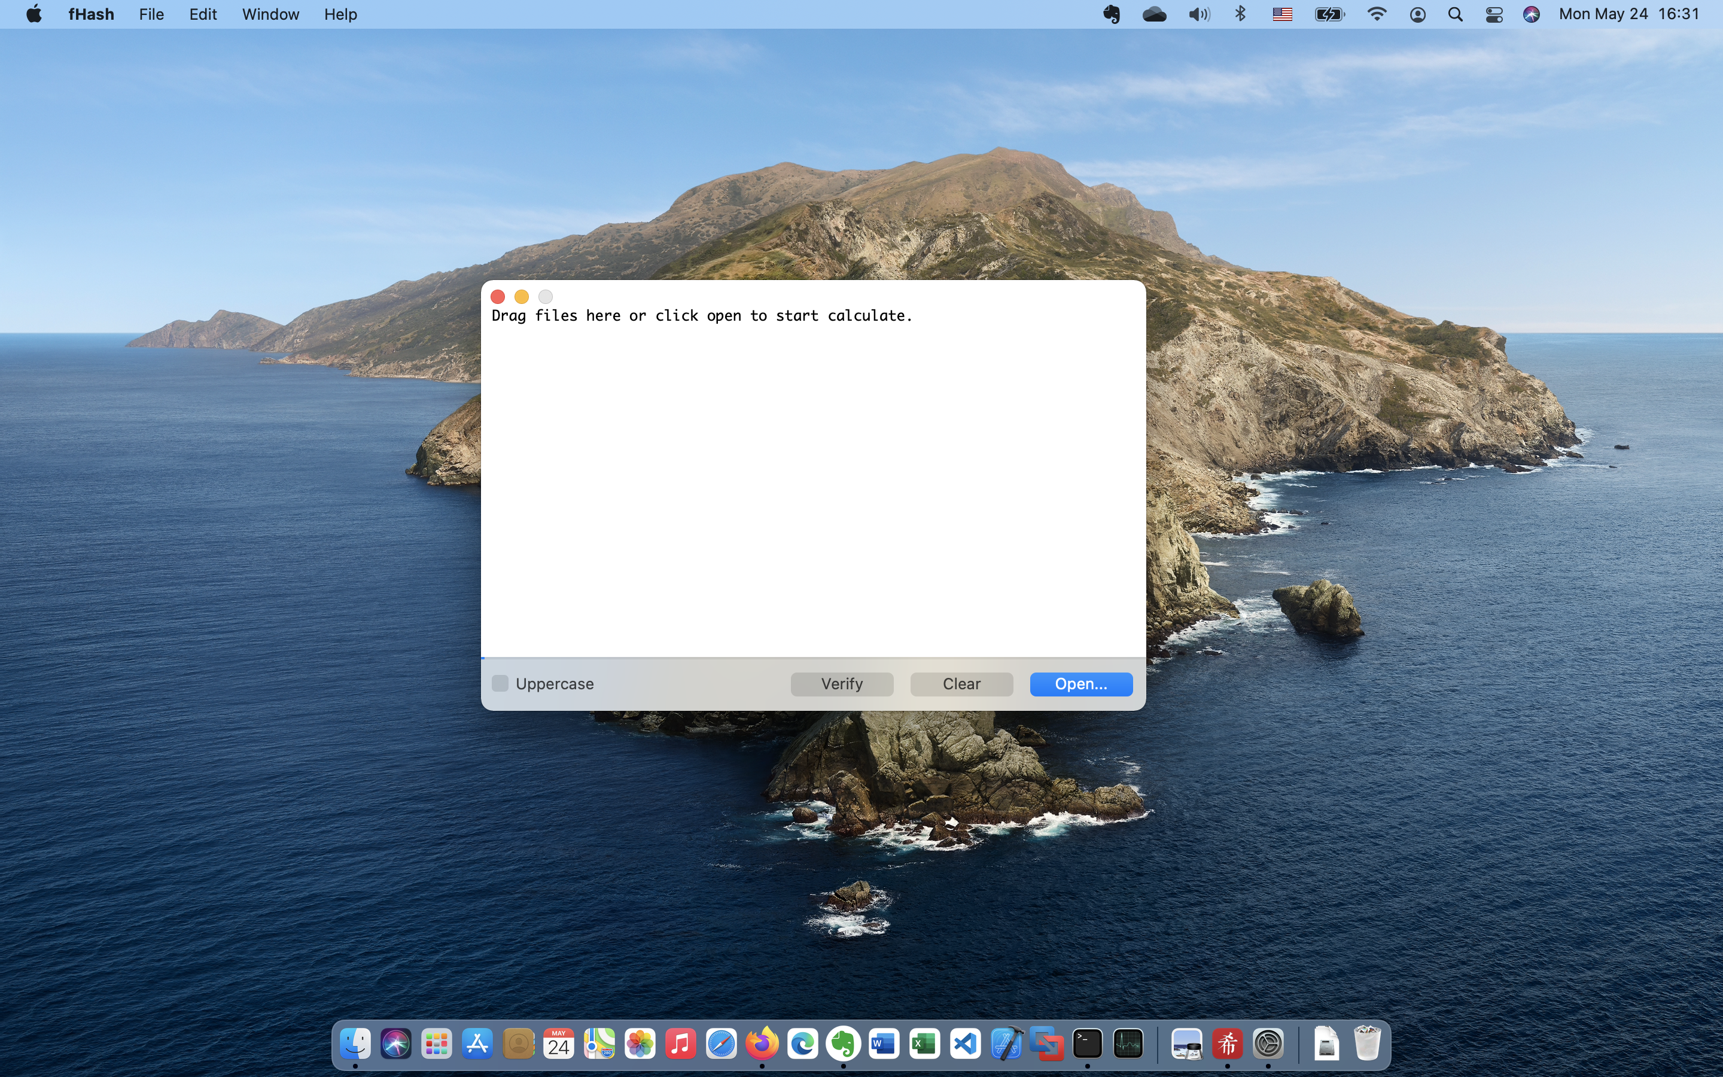Screen dimensions: 1723x1077
Task: Open the fHash application menu
Action: click(90, 14)
